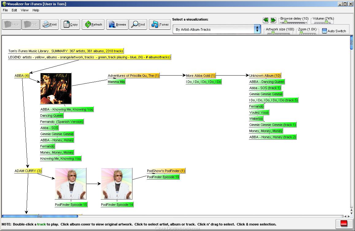Viewport: 355px width, 231px height.
Task: Open the Edit menu
Action: 14,10
